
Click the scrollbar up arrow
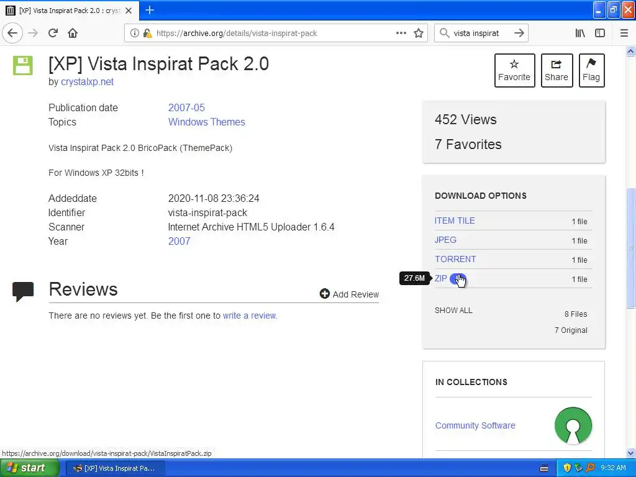click(x=630, y=51)
